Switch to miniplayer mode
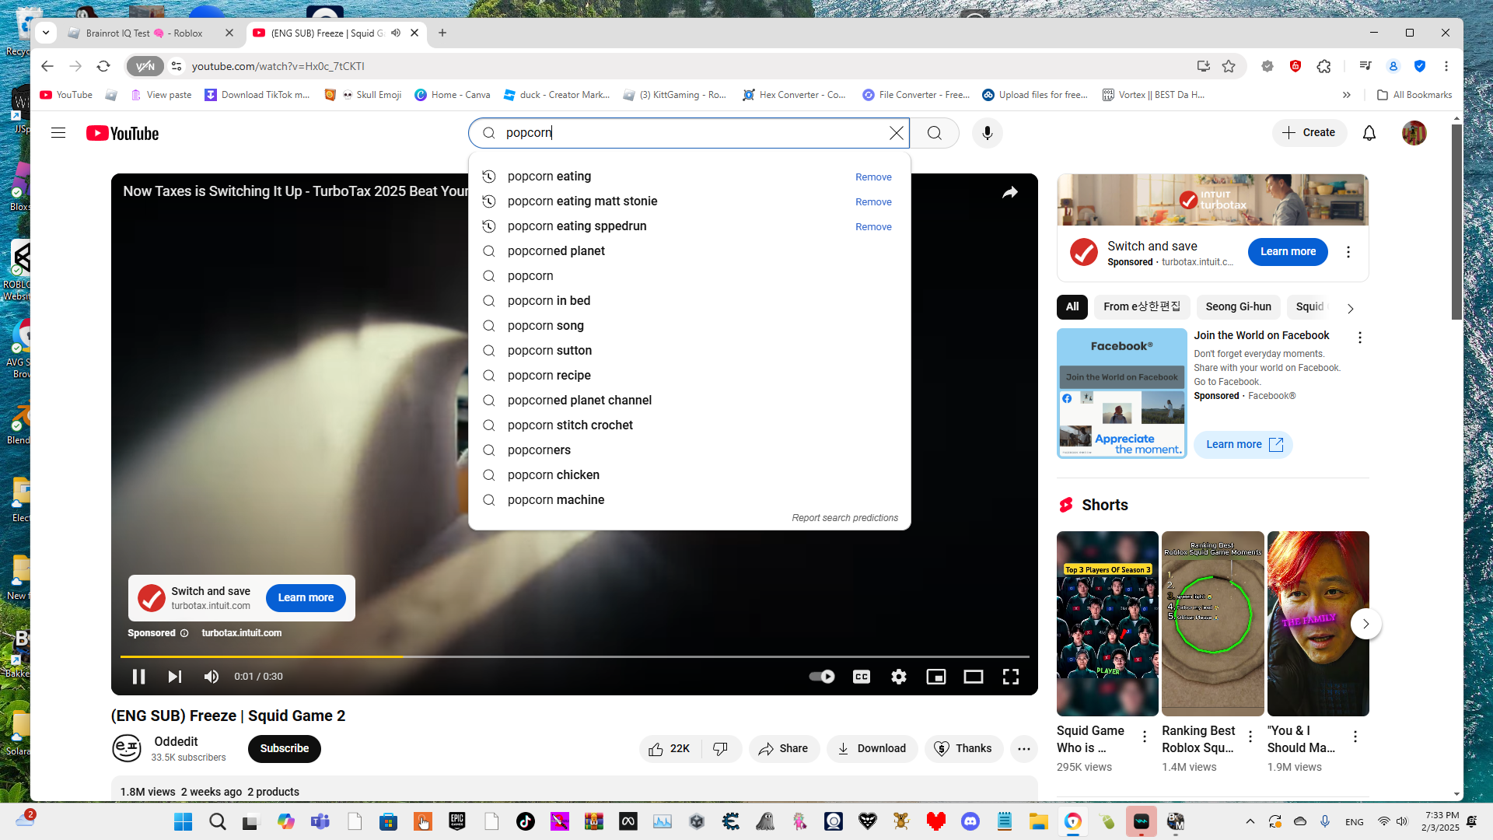 936,677
